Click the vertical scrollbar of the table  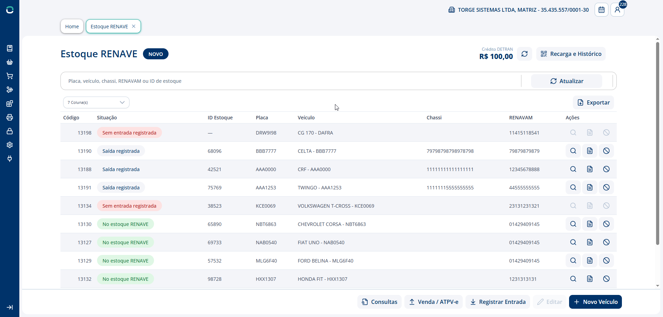tap(657, 143)
